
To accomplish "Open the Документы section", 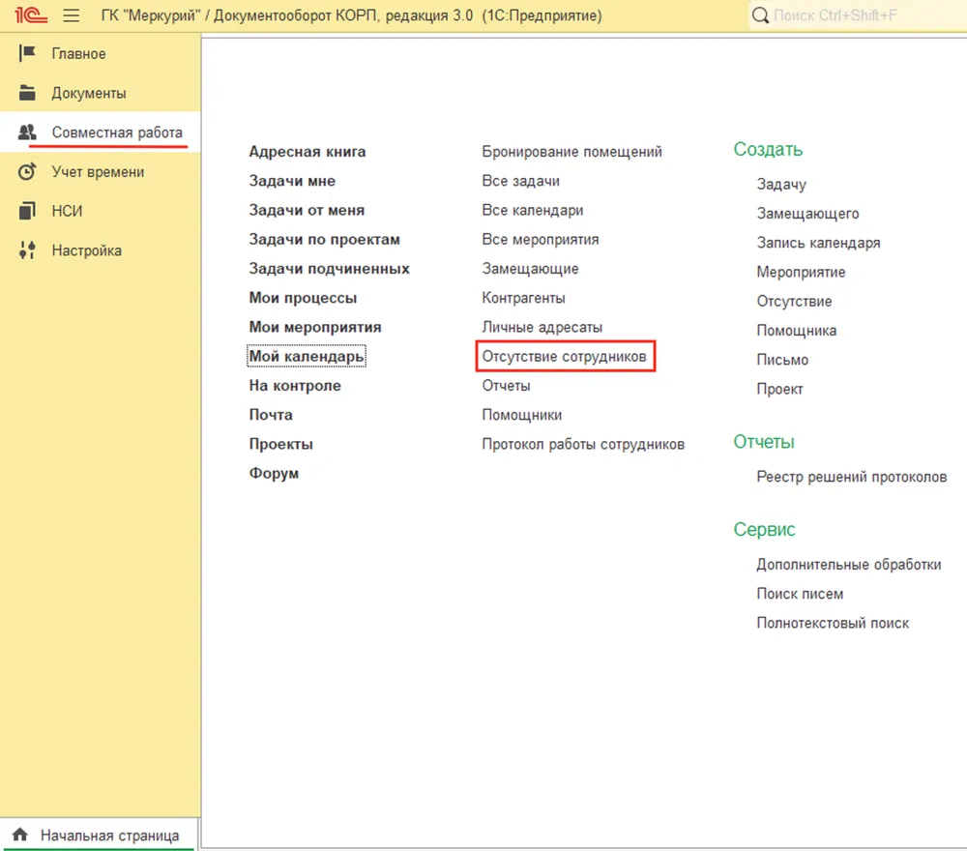I will click(x=89, y=94).
